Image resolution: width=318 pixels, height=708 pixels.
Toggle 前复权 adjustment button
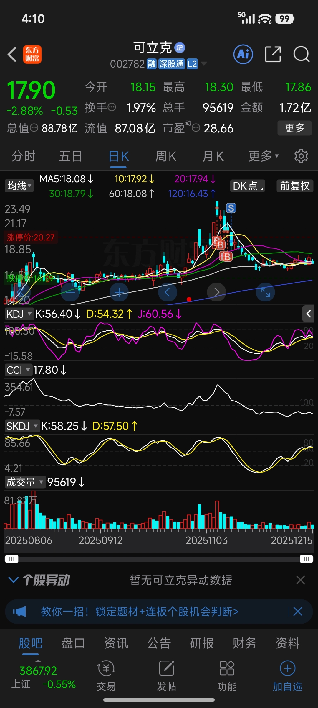point(295,186)
